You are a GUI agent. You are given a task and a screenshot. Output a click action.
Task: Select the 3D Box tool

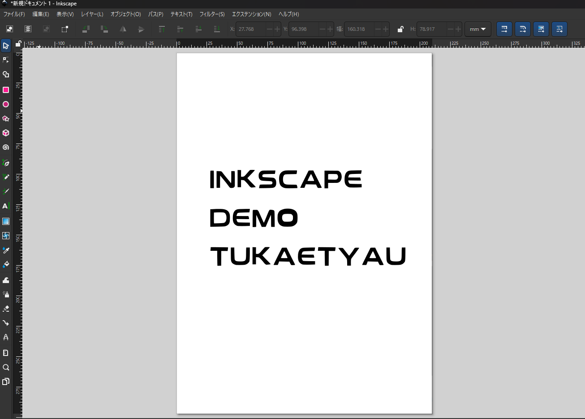(x=6, y=133)
